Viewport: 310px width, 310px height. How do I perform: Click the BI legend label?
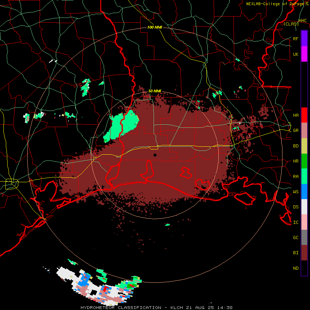(x=296, y=253)
